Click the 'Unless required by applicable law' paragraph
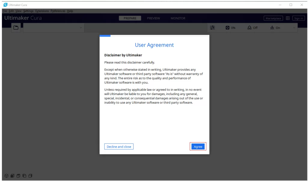308x181 pixels. coord(154,96)
